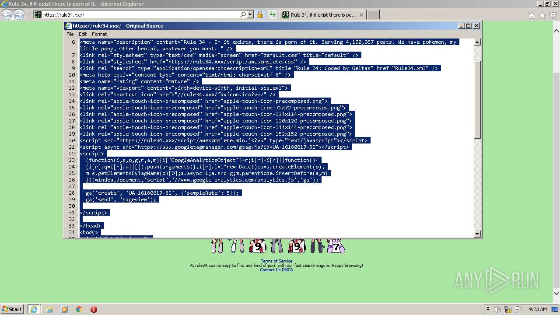Click the Windows Start button

tap(12, 309)
